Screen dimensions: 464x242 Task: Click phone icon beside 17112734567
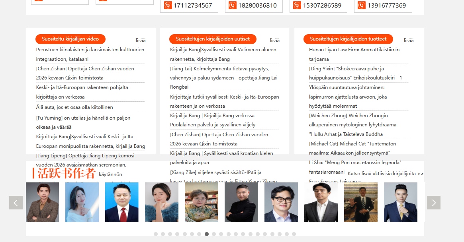click(168, 6)
